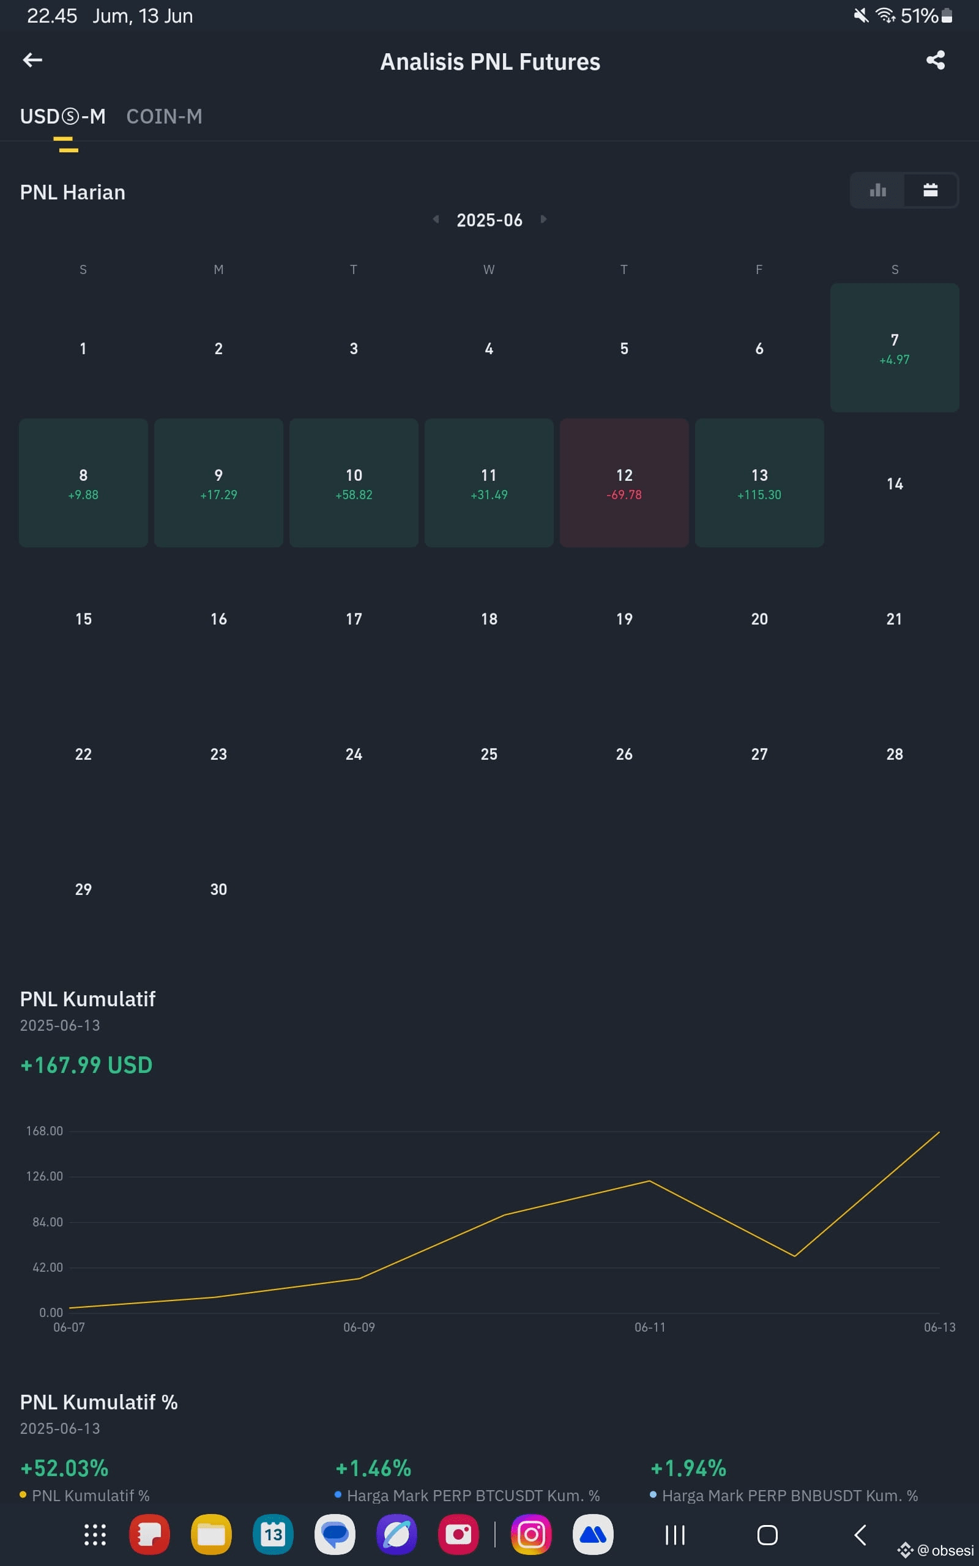
Task: Toggle the BNBUSDT mark price legend
Action: pos(783,1496)
